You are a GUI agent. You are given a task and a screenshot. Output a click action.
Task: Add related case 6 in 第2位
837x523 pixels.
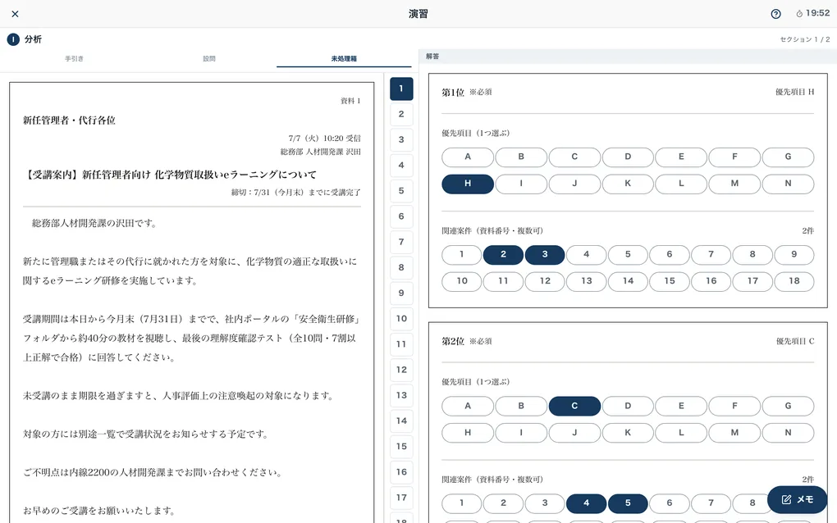670,503
